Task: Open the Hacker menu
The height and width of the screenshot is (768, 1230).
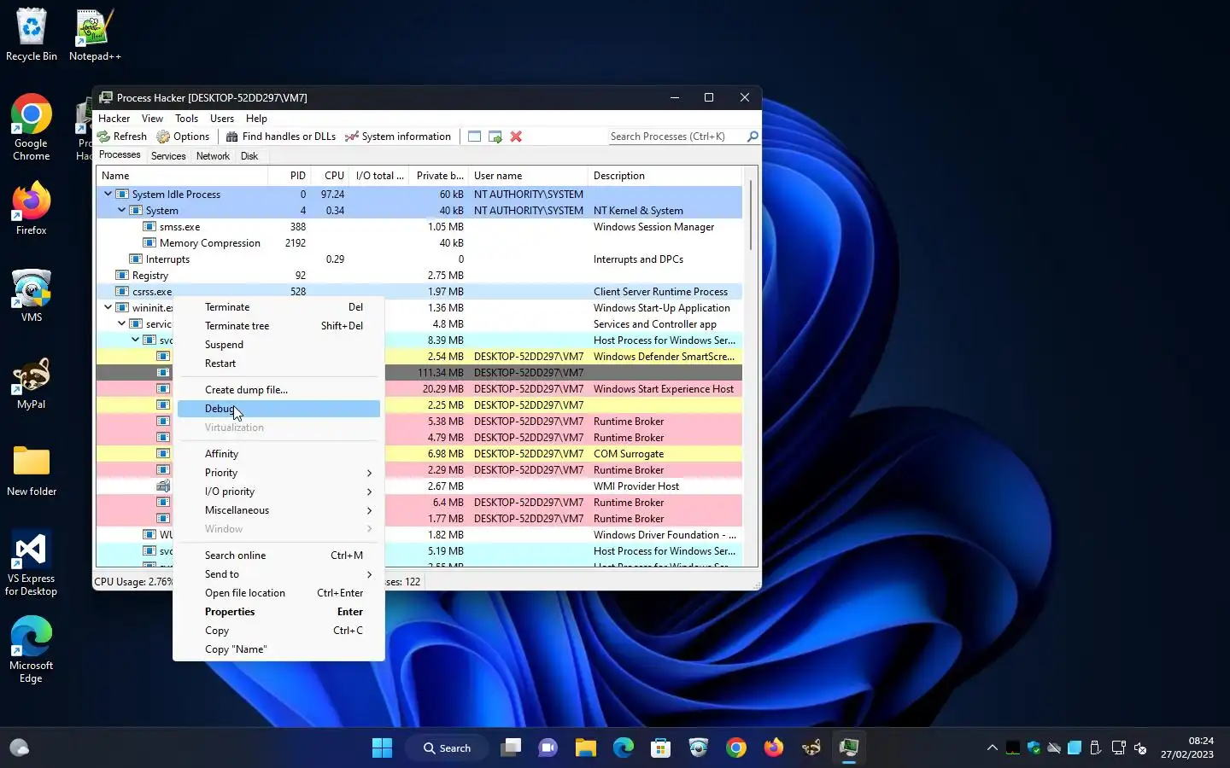Action: coord(114,119)
